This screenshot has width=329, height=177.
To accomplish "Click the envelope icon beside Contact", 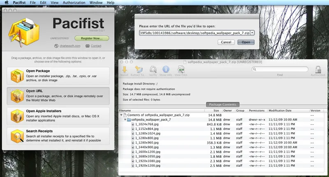I will 88,46.
